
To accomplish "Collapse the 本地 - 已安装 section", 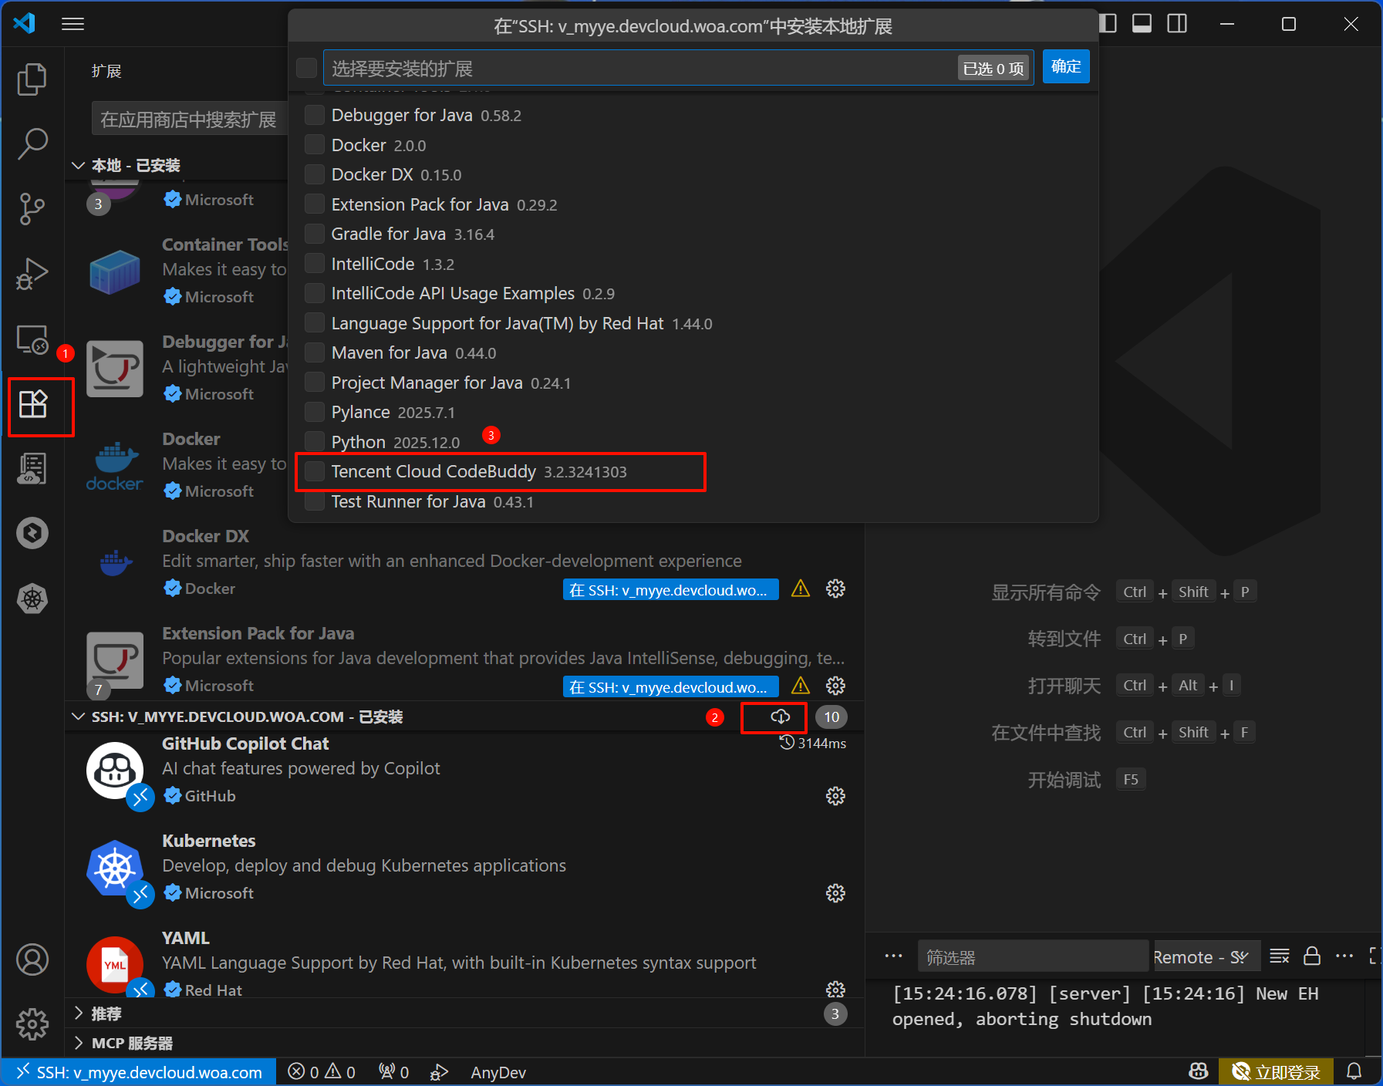I will tap(78, 166).
